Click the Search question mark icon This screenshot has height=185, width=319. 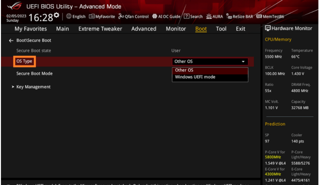(186, 16)
